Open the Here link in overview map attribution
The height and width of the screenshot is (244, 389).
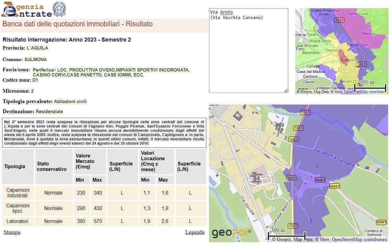click(338, 92)
